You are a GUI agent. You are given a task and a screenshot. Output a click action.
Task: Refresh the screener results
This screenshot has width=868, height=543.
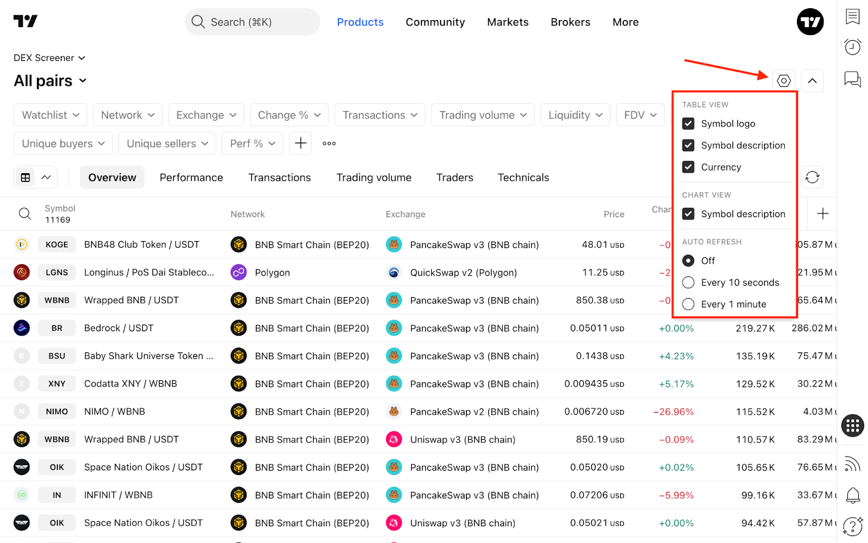tap(812, 177)
